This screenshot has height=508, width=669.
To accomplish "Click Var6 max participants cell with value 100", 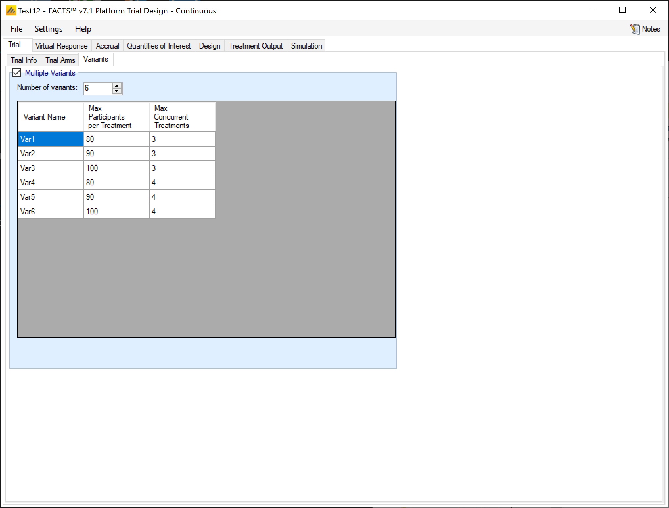I will 116,211.
